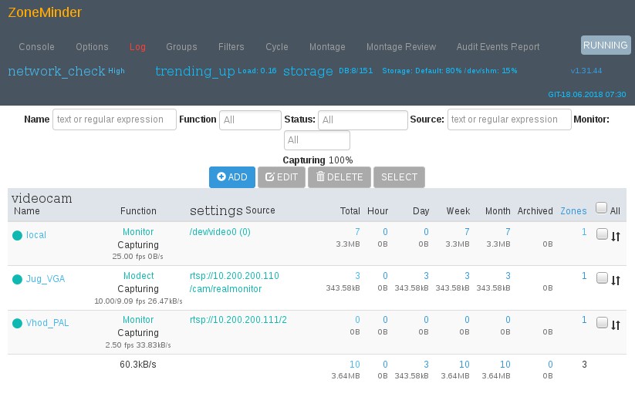Click the 60.3kB/s total bandwidth text
This screenshot has width=635, height=417.
tap(137, 365)
